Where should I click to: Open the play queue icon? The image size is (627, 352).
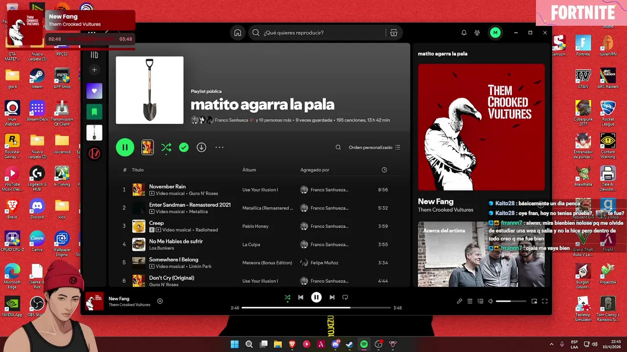tap(470, 301)
